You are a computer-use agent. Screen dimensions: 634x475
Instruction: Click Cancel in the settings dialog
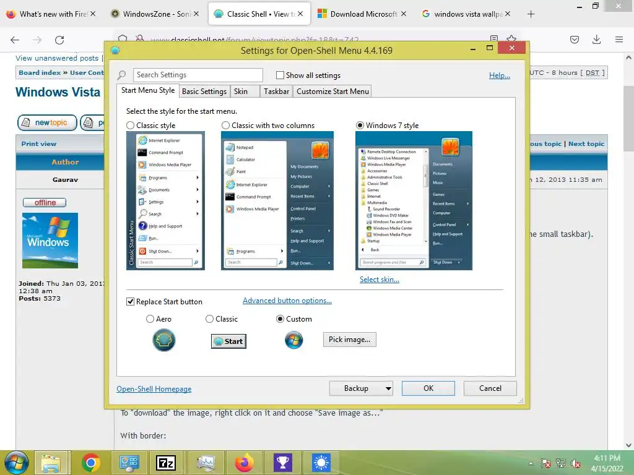490,388
